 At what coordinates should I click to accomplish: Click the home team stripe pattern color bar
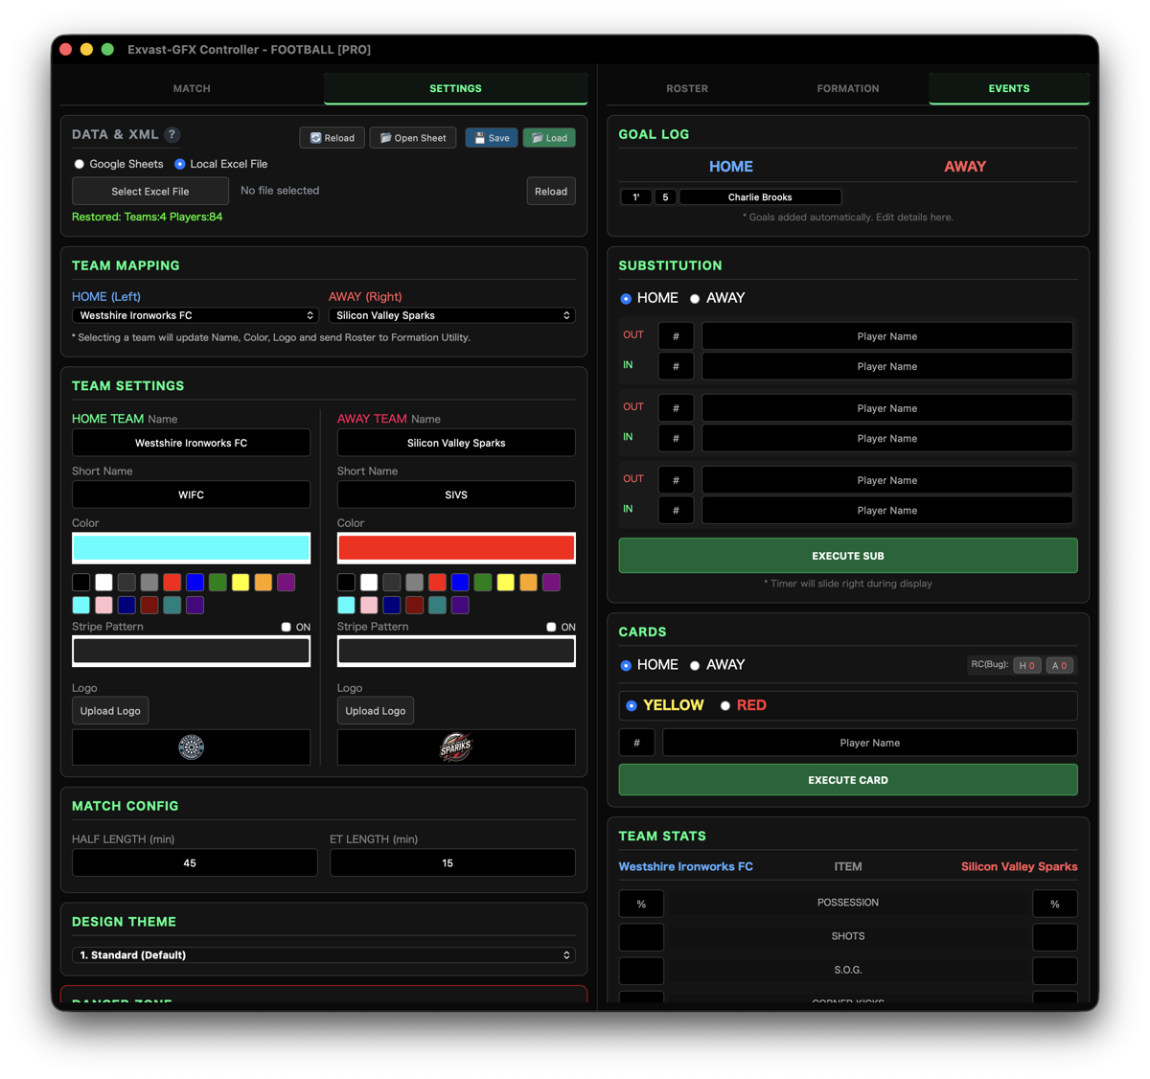tap(192, 651)
